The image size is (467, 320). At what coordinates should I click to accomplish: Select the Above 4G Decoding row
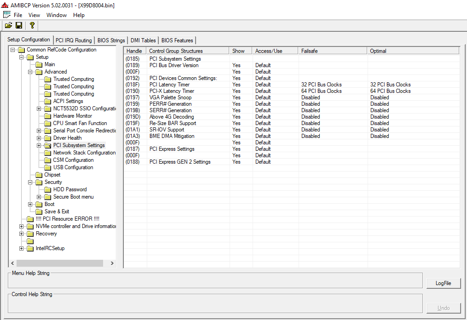tap(292, 117)
